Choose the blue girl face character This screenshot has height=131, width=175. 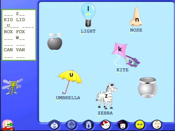(54, 124)
